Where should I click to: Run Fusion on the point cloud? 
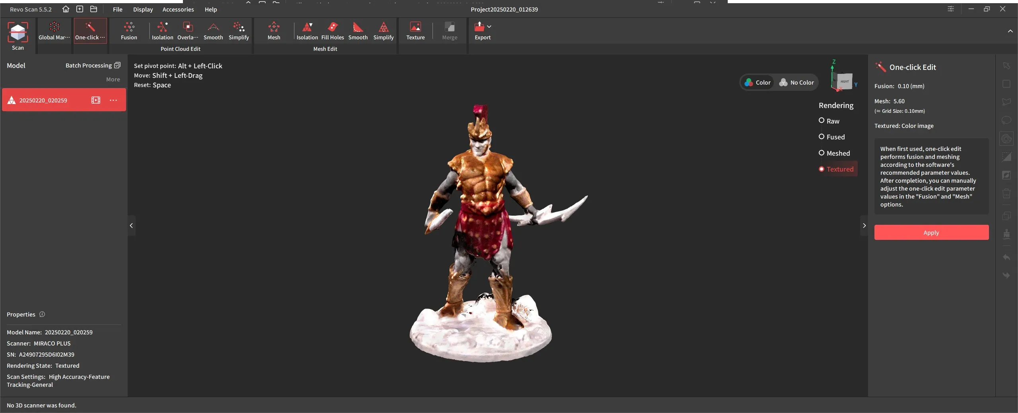pyautogui.click(x=129, y=31)
